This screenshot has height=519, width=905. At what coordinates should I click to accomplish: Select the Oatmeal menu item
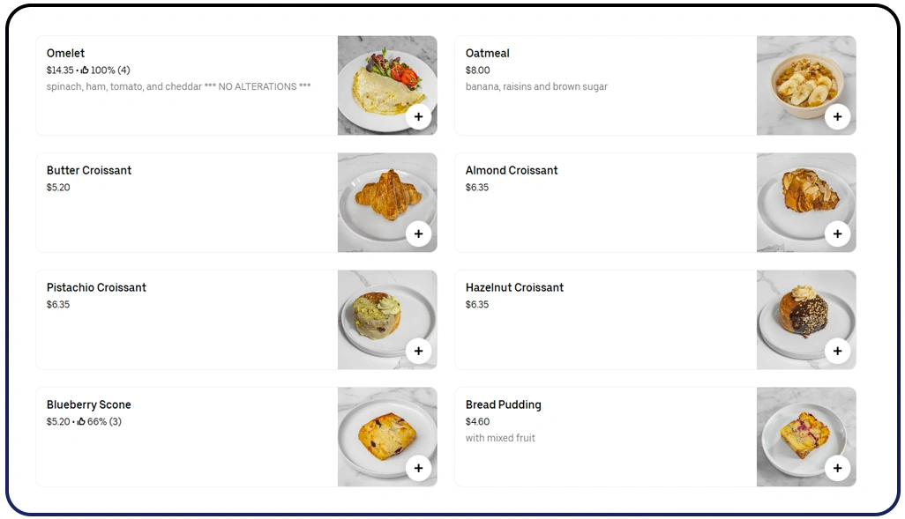(487, 53)
